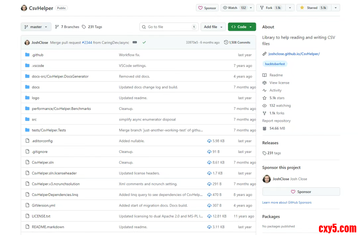Click the commit message ellipsis icon
Image resolution: width=358 pixels, height=235 pixels.
[x=135, y=42]
